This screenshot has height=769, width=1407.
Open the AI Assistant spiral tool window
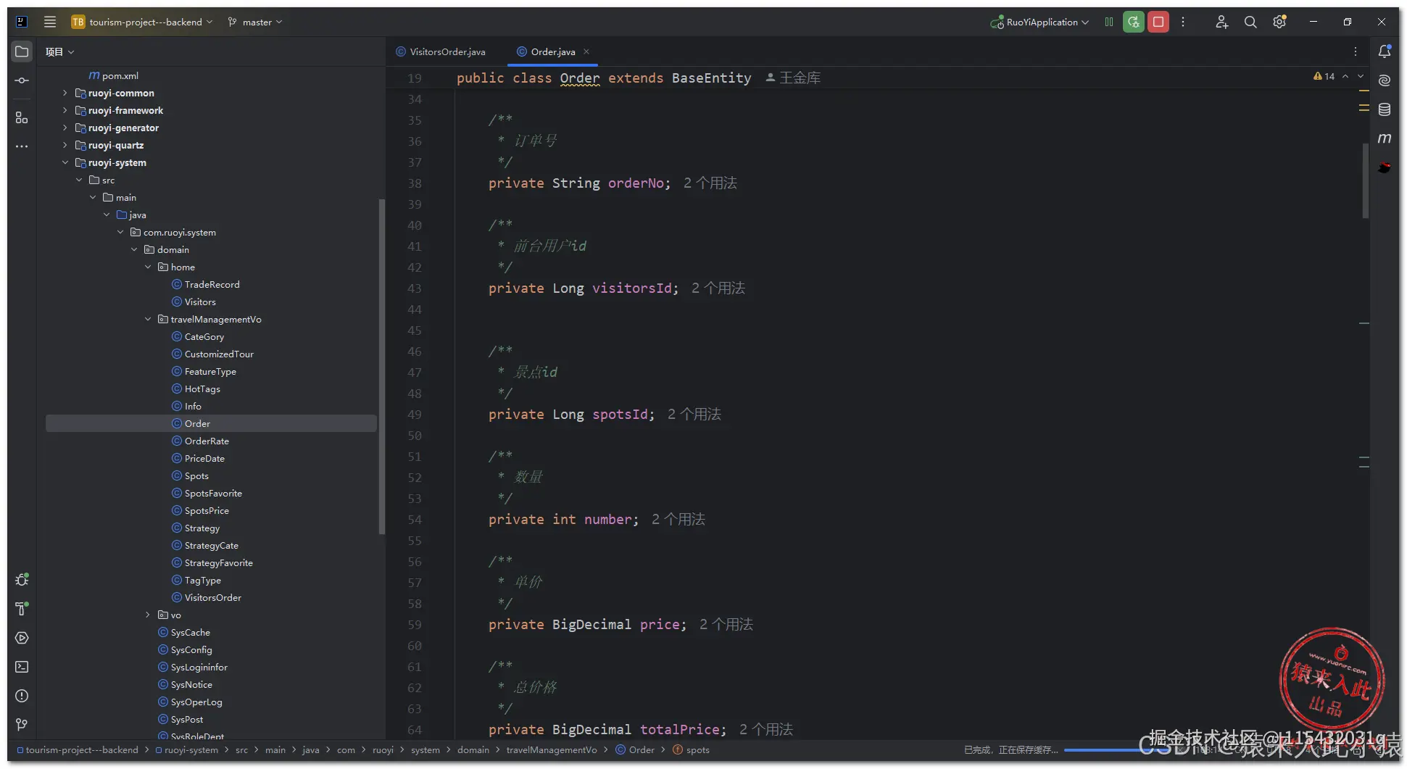coord(1385,80)
